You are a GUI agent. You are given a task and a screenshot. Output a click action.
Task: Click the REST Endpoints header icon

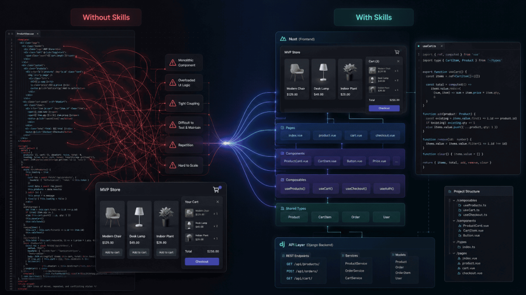283,256
